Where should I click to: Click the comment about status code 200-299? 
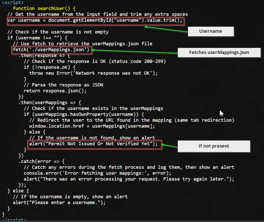coord(95,61)
